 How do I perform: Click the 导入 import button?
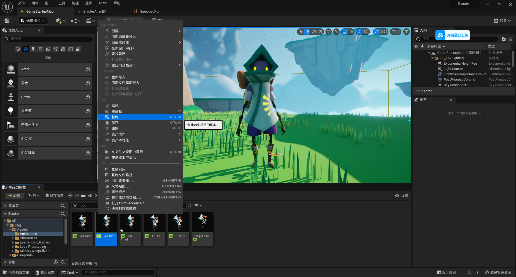[34, 195]
